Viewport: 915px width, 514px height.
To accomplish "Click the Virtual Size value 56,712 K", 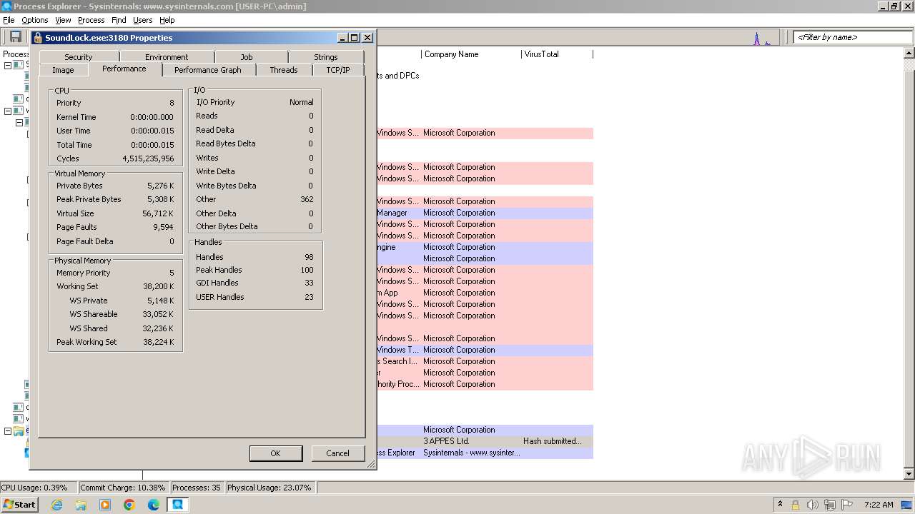I will (159, 213).
